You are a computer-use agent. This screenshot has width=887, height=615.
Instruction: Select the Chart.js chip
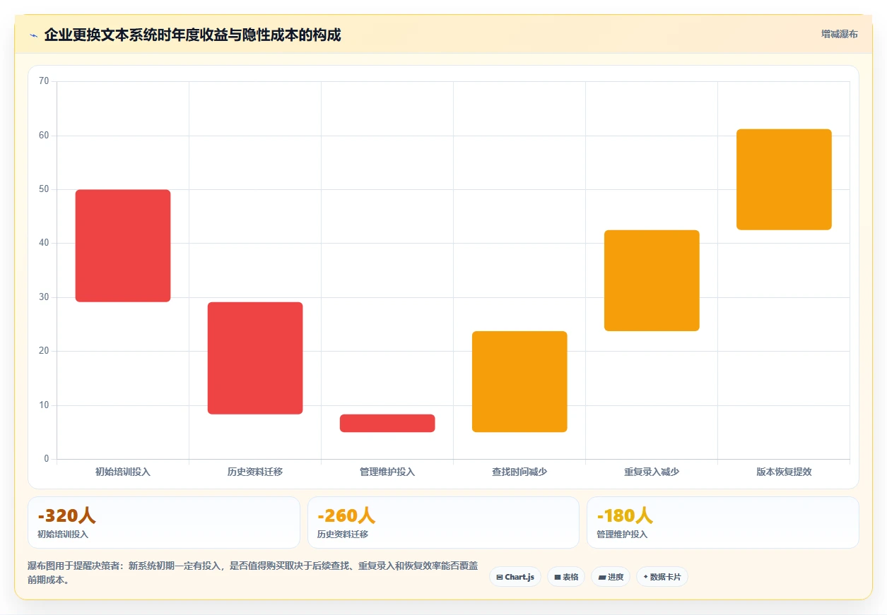[x=515, y=577]
